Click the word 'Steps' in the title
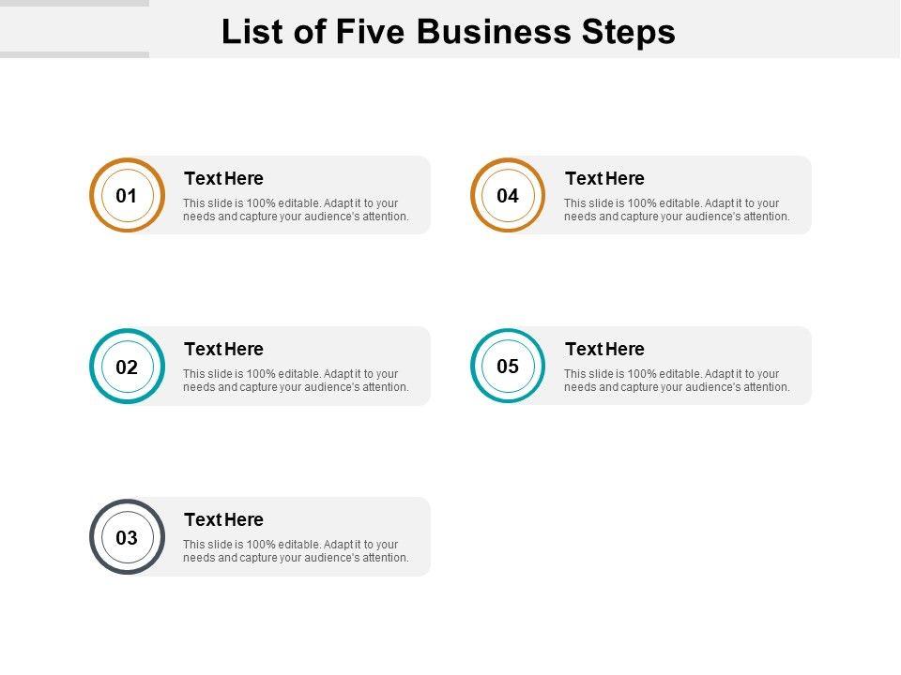Screen dimensions: 901x675 [629, 32]
